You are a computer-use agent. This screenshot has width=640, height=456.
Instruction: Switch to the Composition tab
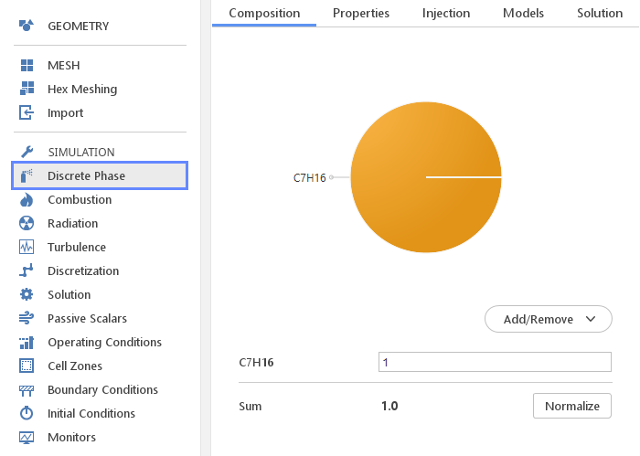click(x=264, y=13)
